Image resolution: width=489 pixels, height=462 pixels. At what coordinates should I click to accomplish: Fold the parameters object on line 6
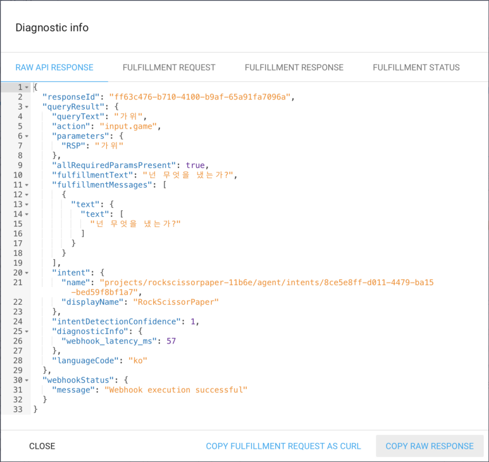pos(27,136)
